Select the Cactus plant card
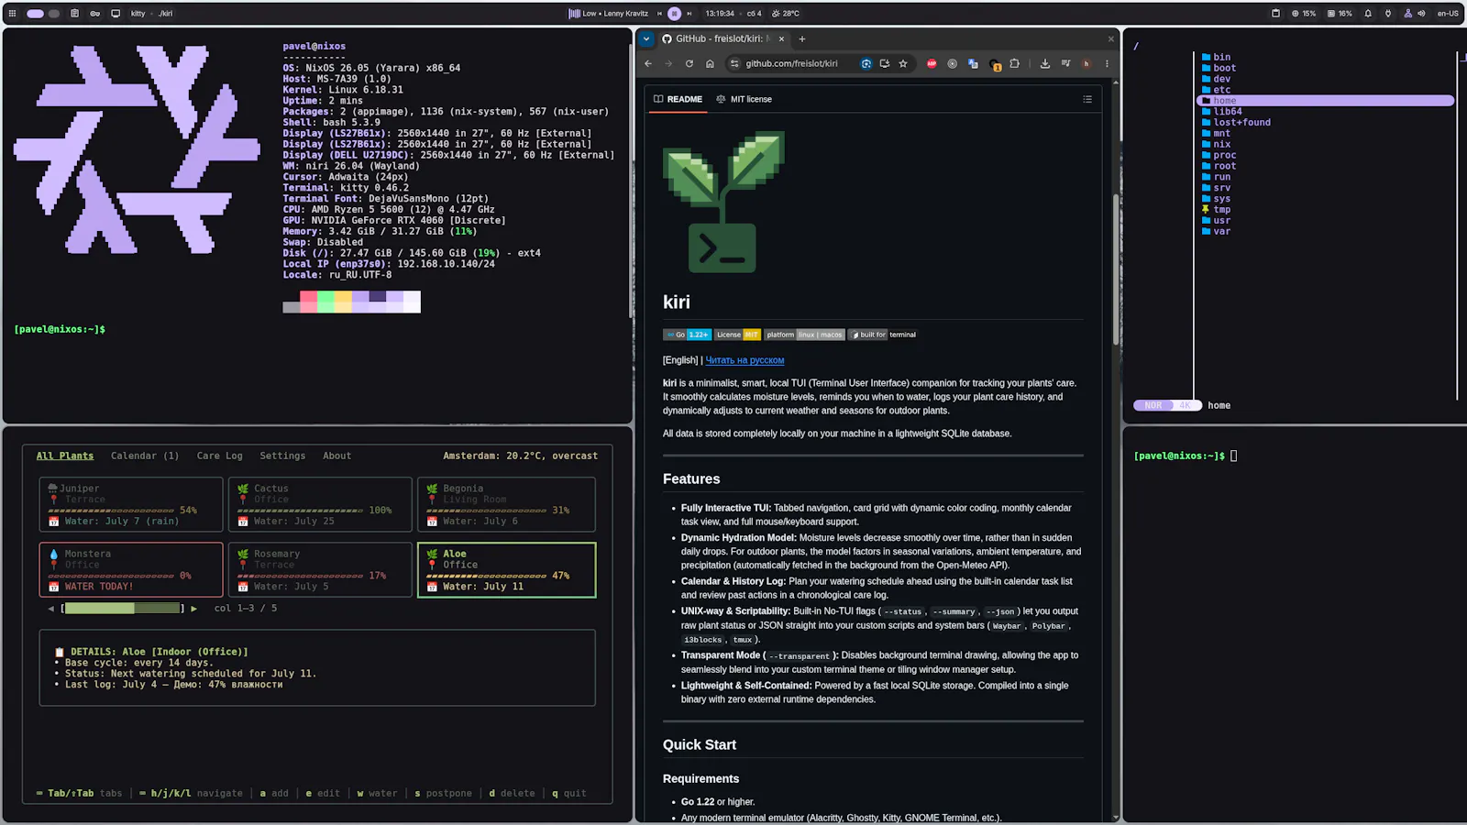This screenshot has width=1467, height=825. click(x=320, y=504)
